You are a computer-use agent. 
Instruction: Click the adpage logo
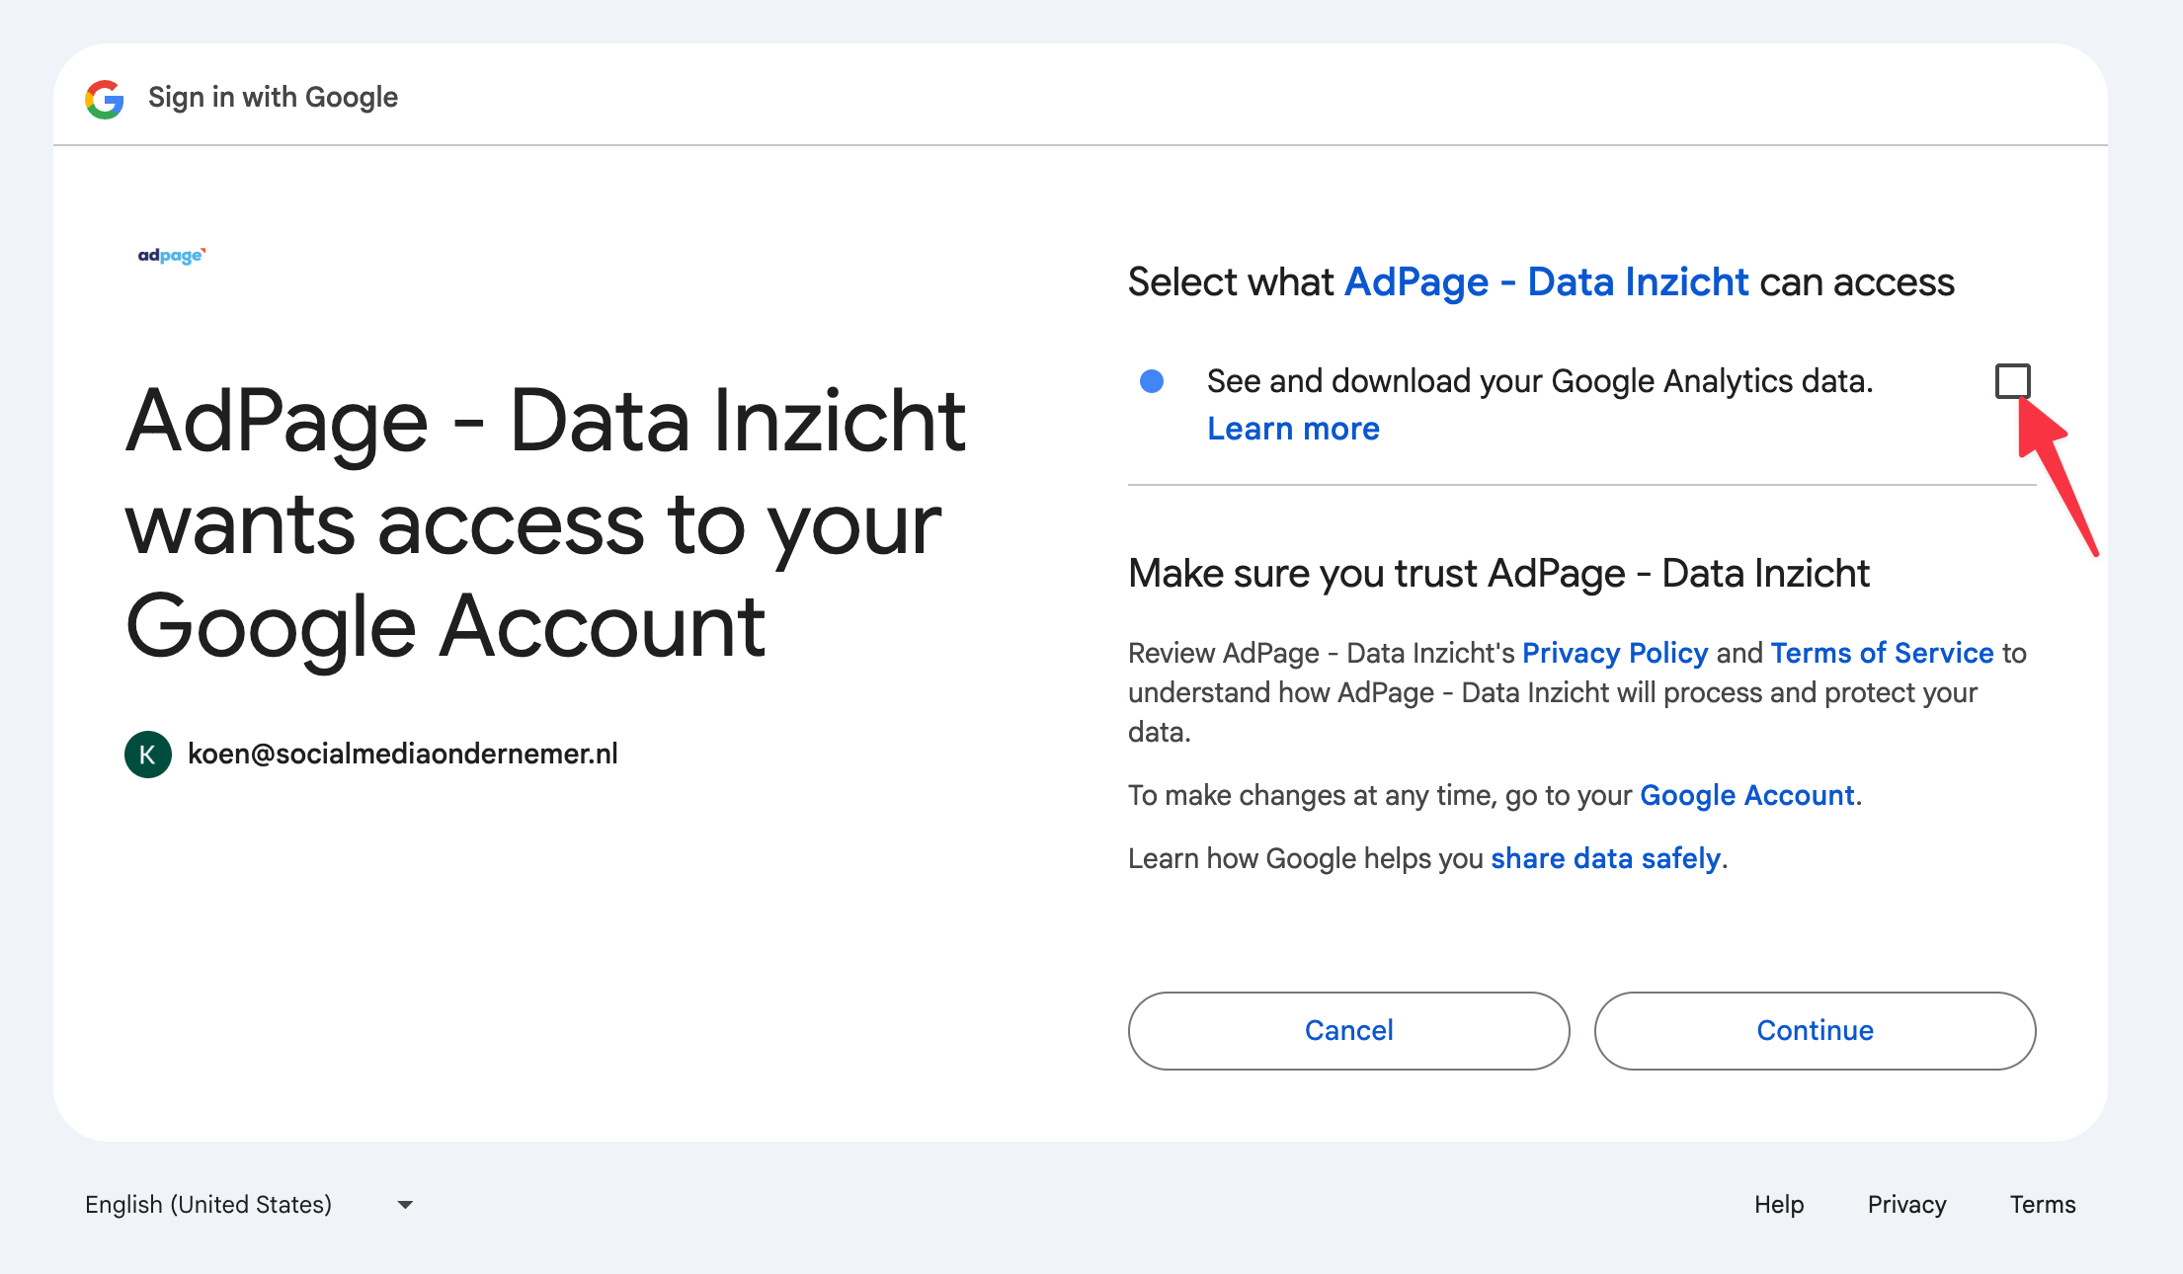tap(171, 256)
